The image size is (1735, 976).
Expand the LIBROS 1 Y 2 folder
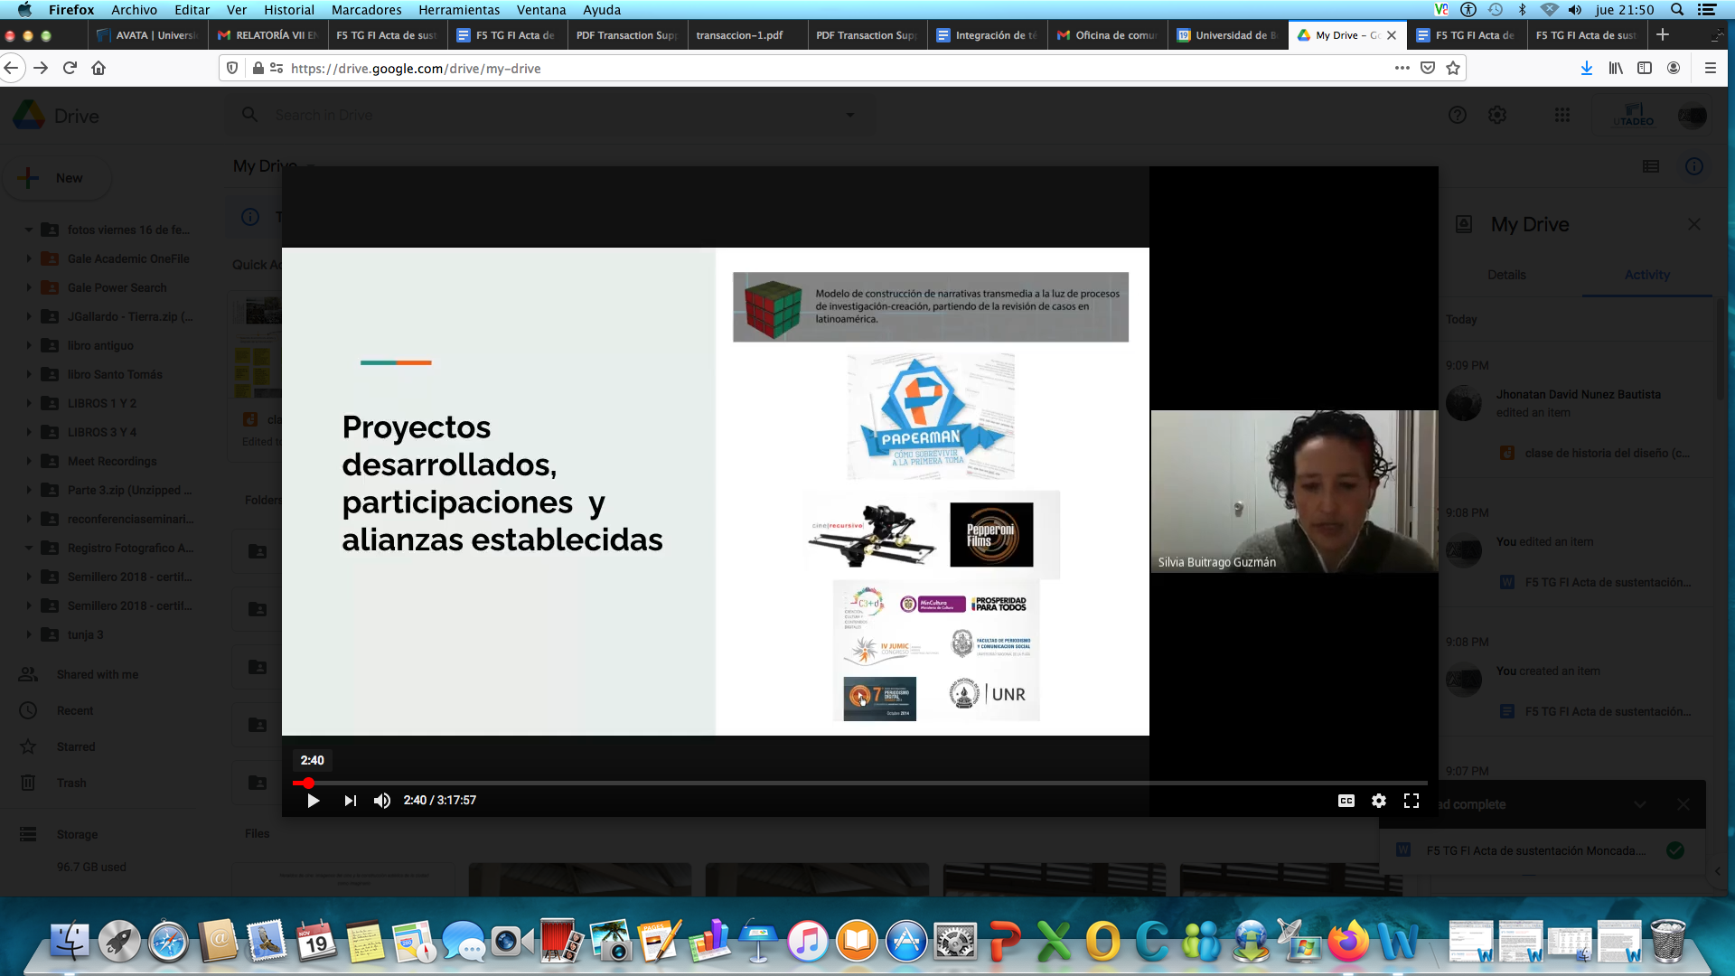click(x=29, y=403)
